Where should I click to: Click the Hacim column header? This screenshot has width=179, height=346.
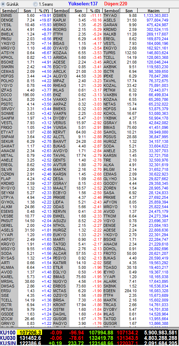tap(153, 11)
